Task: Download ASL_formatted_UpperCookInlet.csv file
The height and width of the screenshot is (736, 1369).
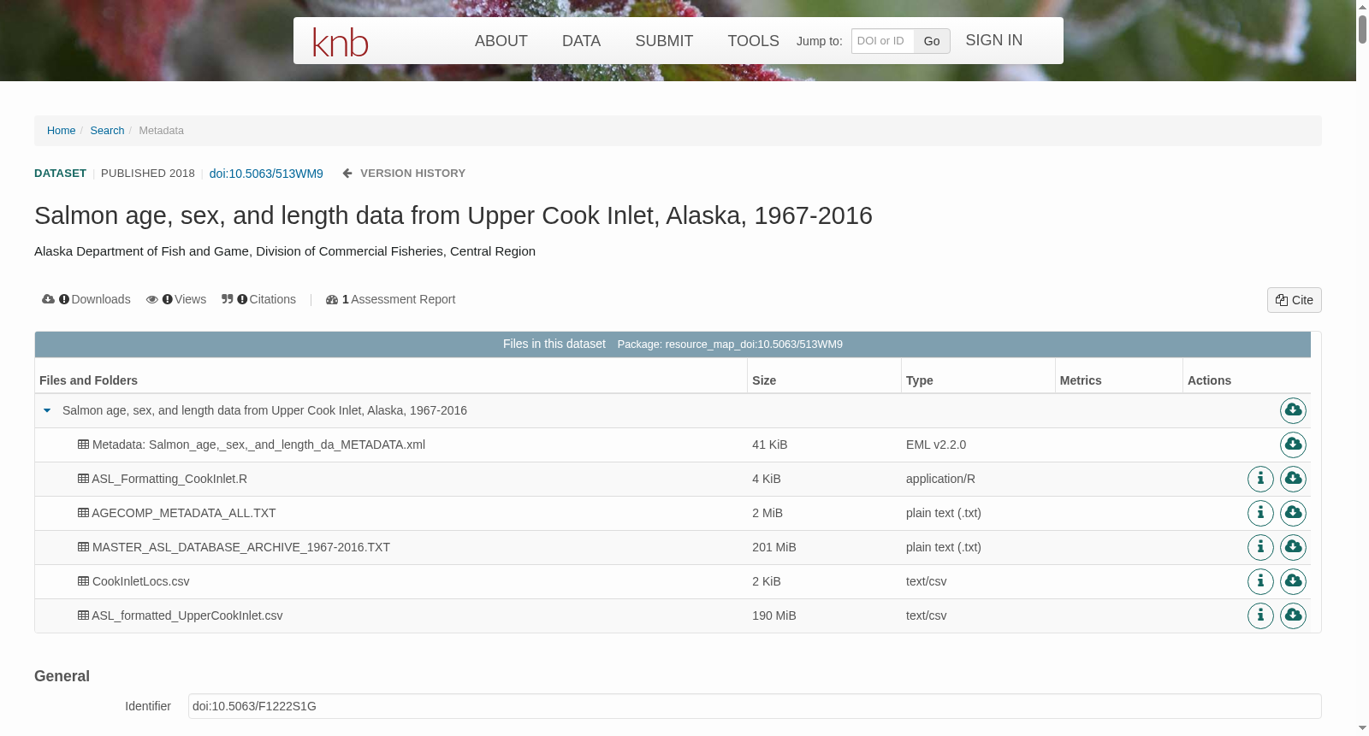Action: tap(1293, 615)
